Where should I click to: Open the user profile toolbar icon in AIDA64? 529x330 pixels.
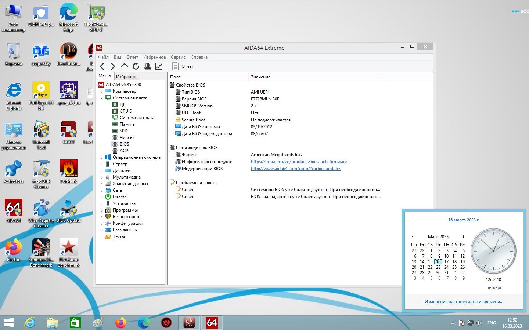[x=147, y=66]
